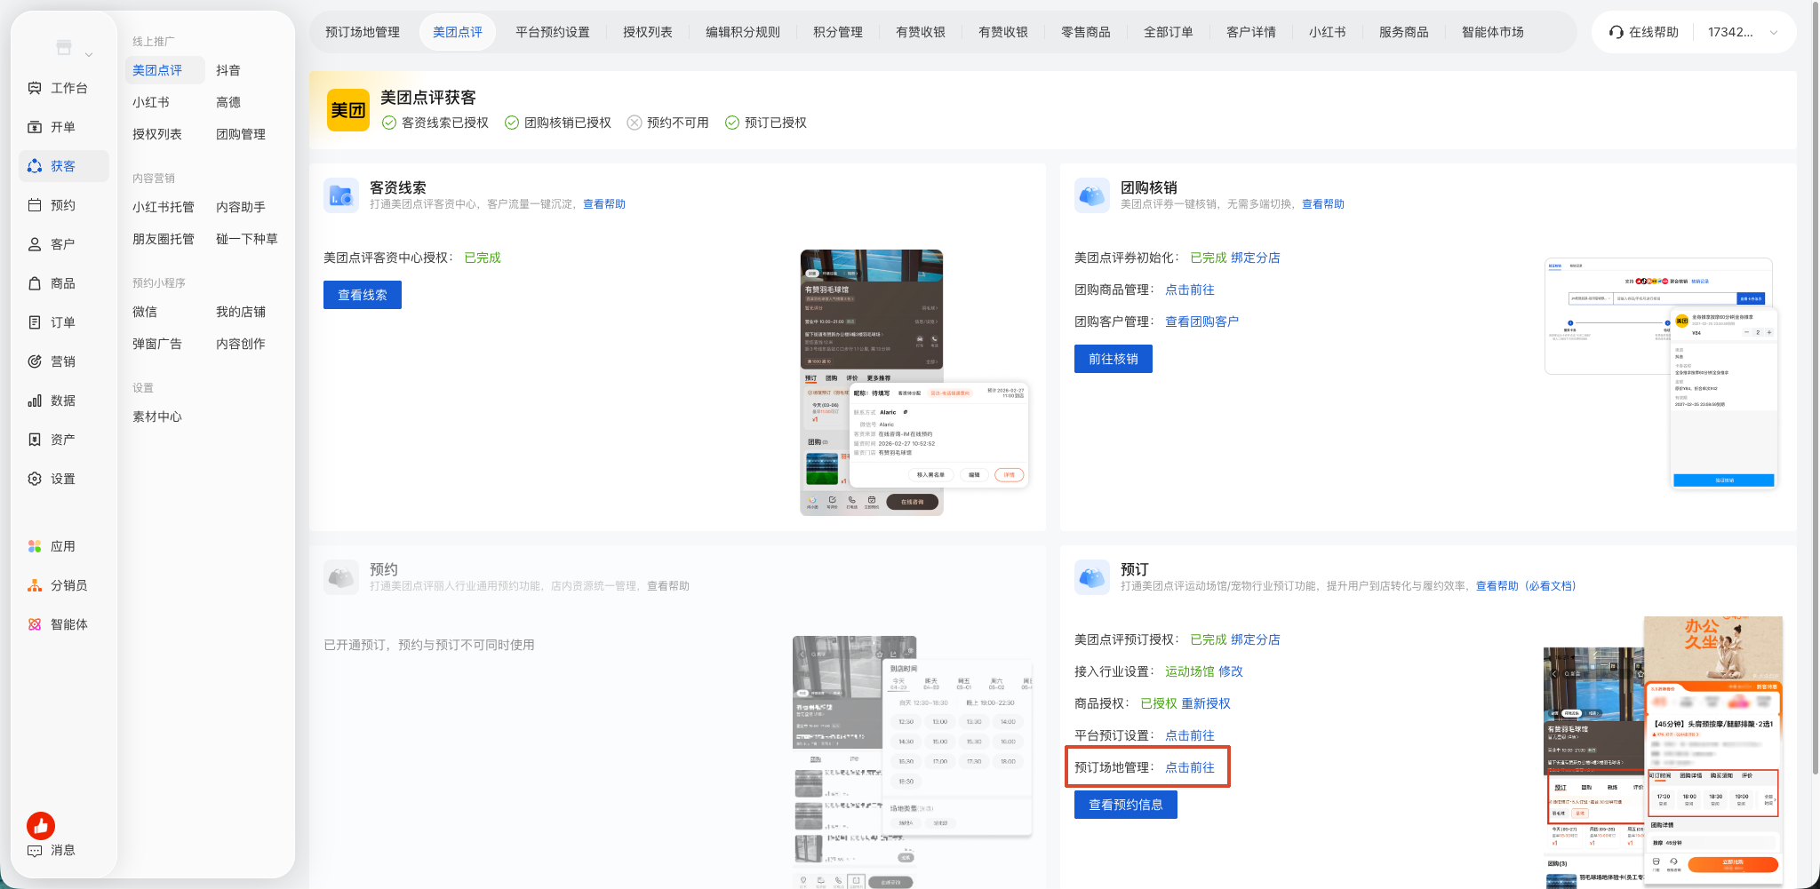Image resolution: width=1820 pixels, height=889 pixels.
Task: Select 高德 in the submenu
Action: pos(228,102)
